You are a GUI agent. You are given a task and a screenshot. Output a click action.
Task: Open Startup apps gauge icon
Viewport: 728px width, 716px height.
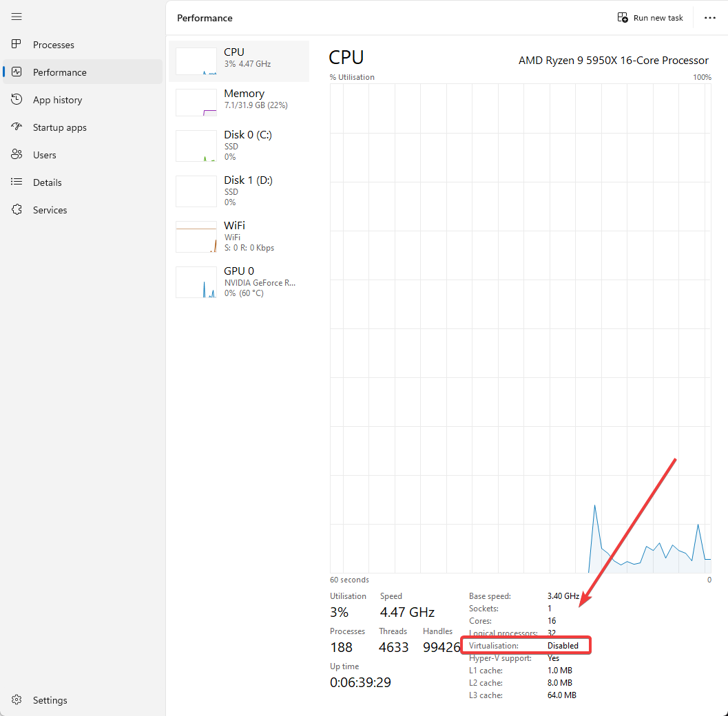tap(17, 127)
